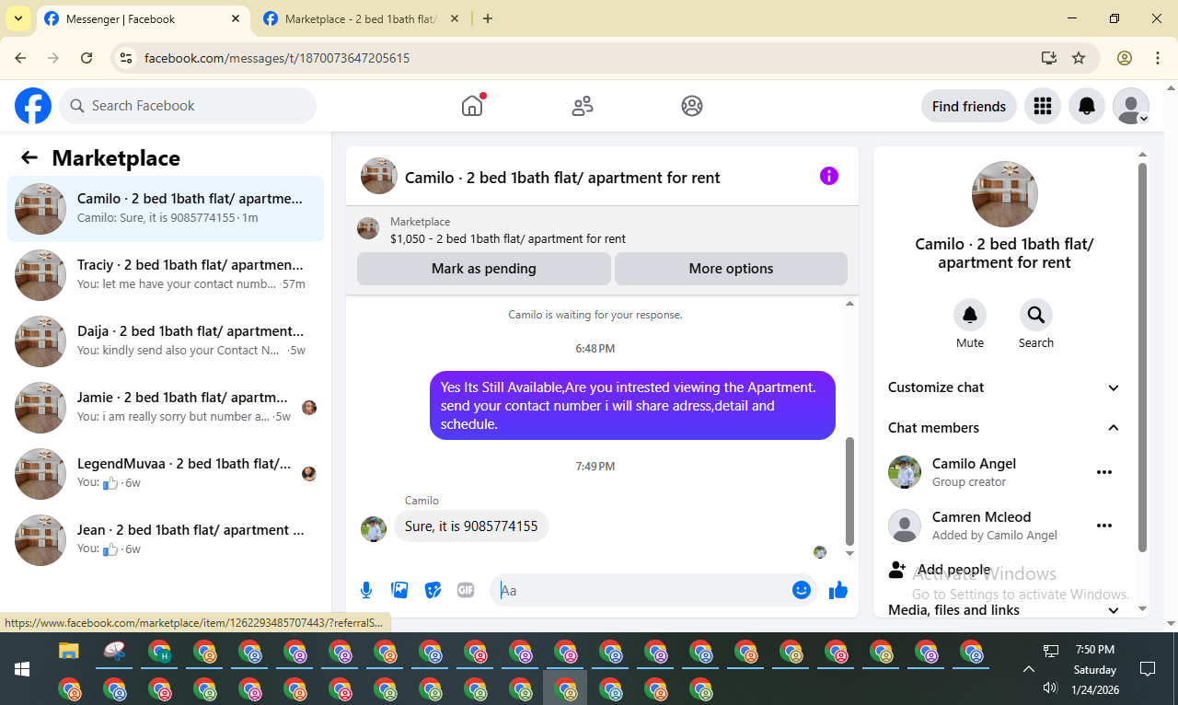Click the listing thumbnail in chat header
This screenshot has height=705, width=1178.
(379, 176)
